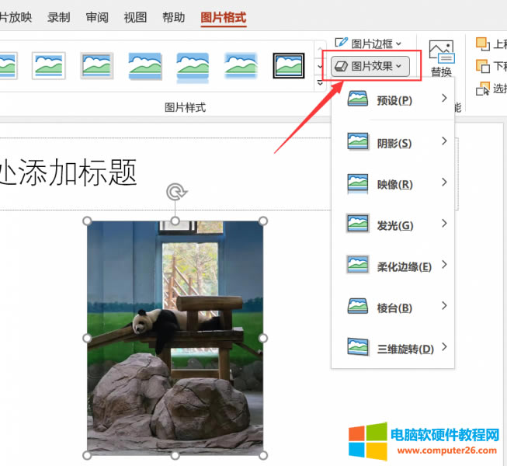Choose the 阴影 shadow effect icon
The image size is (507, 466).
point(358,142)
